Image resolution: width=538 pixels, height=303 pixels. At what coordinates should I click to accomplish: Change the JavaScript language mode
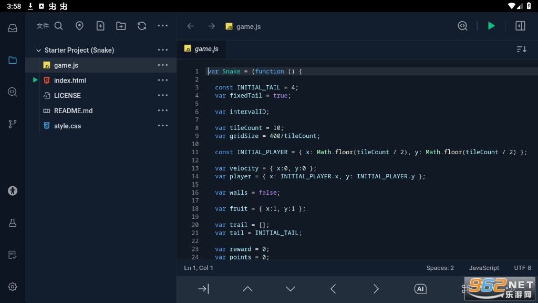click(x=484, y=268)
